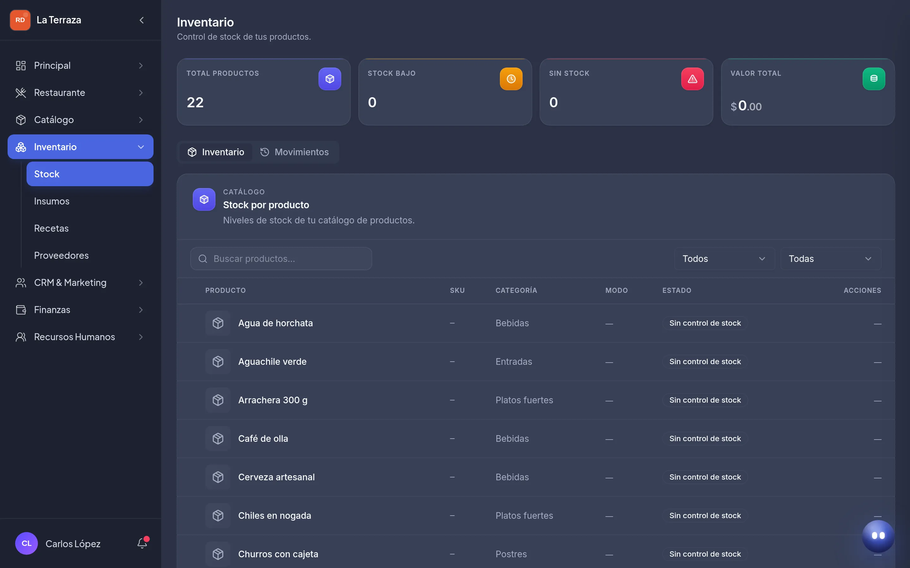Click the Stock Bajo clock icon
The width and height of the screenshot is (910, 568).
(x=511, y=79)
